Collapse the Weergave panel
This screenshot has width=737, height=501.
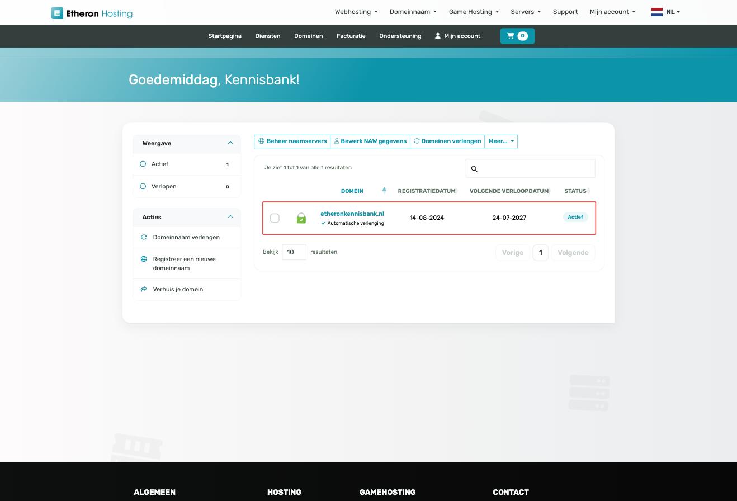tap(230, 143)
